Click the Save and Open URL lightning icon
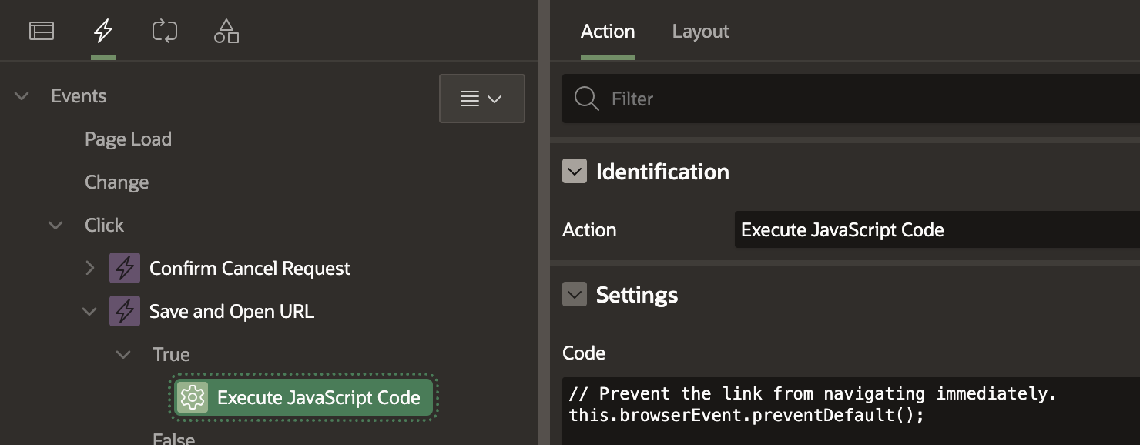 (125, 311)
